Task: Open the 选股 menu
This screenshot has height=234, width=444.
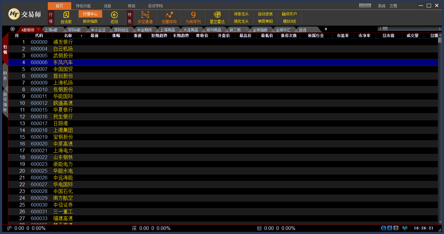Action: click(108, 6)
